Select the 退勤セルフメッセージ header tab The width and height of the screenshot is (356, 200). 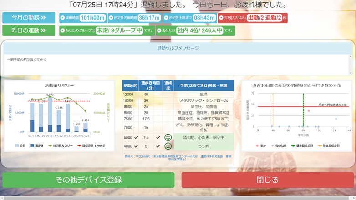coord(178,48)
